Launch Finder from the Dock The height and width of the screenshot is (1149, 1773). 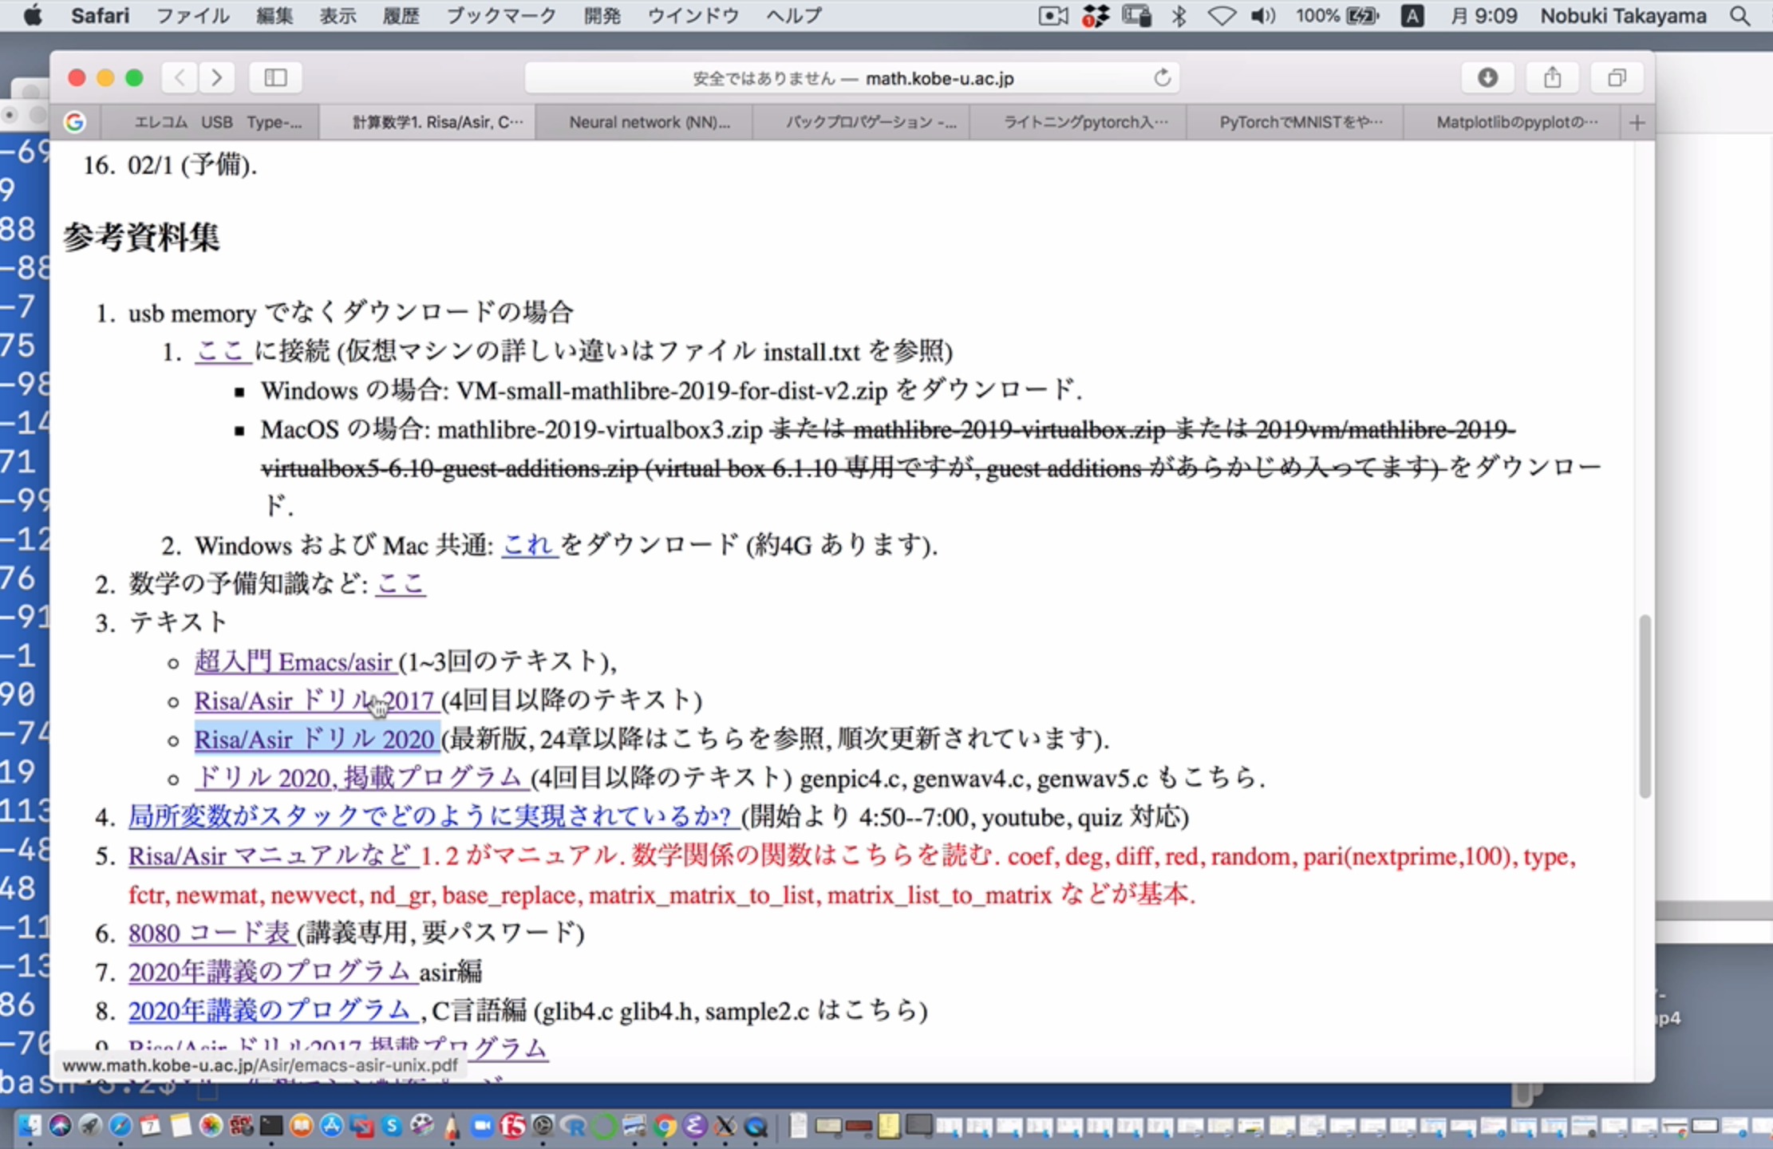[x=30, y=1126]
